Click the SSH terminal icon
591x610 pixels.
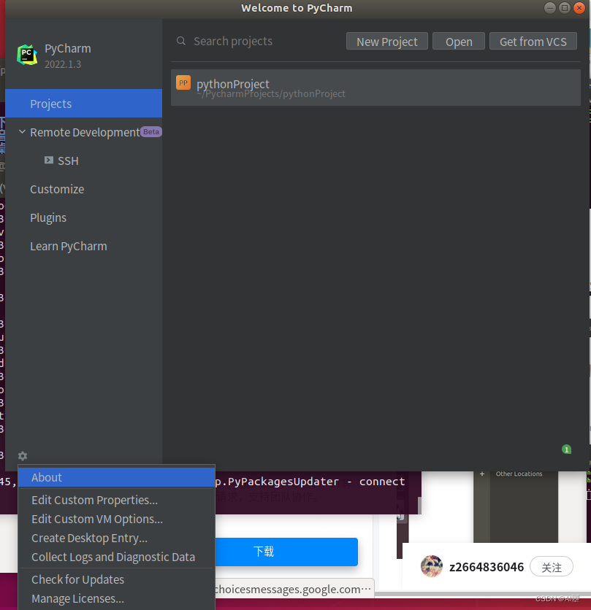pyautogui.click(x=49, y=160)
